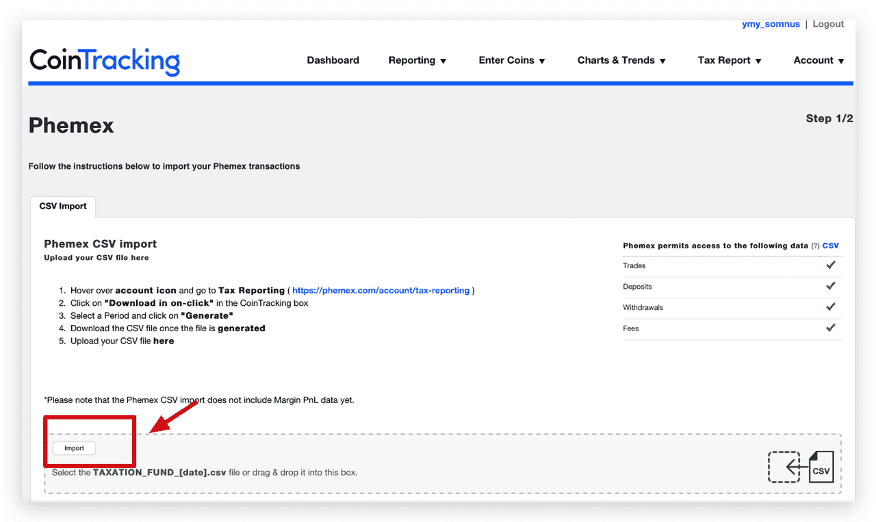Click the Import button

[x=74, y=448]
